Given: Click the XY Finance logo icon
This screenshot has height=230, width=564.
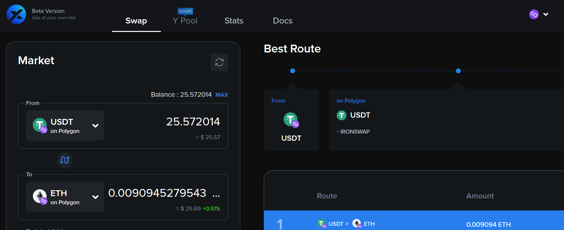Looking at the screenshot, I should [16, 14].
